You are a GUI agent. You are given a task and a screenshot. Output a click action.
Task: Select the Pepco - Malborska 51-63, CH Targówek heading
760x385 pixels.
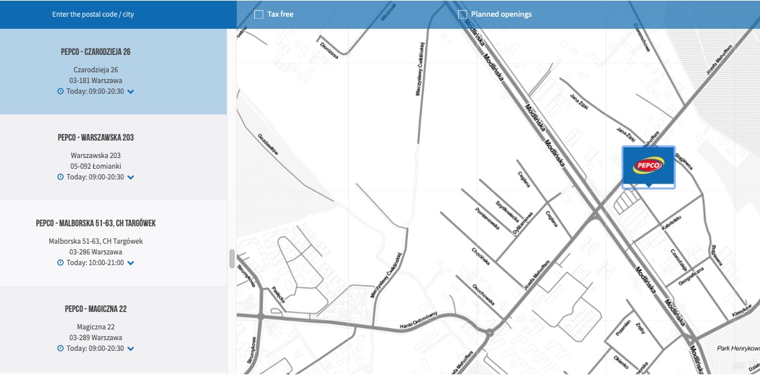(96, 224)
